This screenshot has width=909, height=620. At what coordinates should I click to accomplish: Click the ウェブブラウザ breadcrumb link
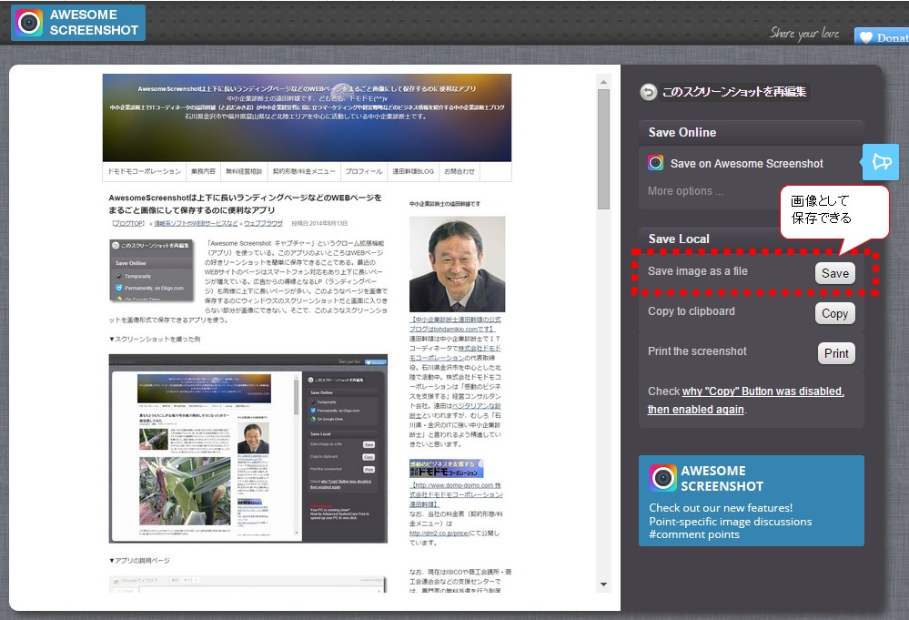coord(263,223)
